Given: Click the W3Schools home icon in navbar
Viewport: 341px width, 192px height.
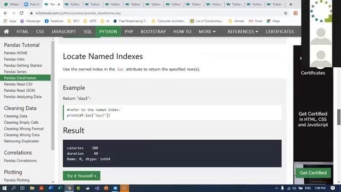Looking at the screenshot, I should click(x=6, y=31).
